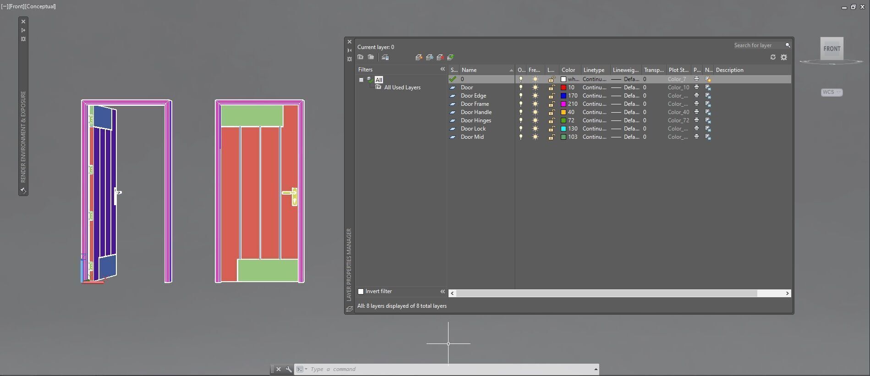This screenshot has height=376, width=870.
Task: Select All Used Layers filter
Action: (402, 87)
